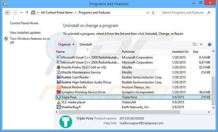Click the Reboot Restore Rx name
The height and width of the screenshot is (132, 218).
[x=74, y=87]
